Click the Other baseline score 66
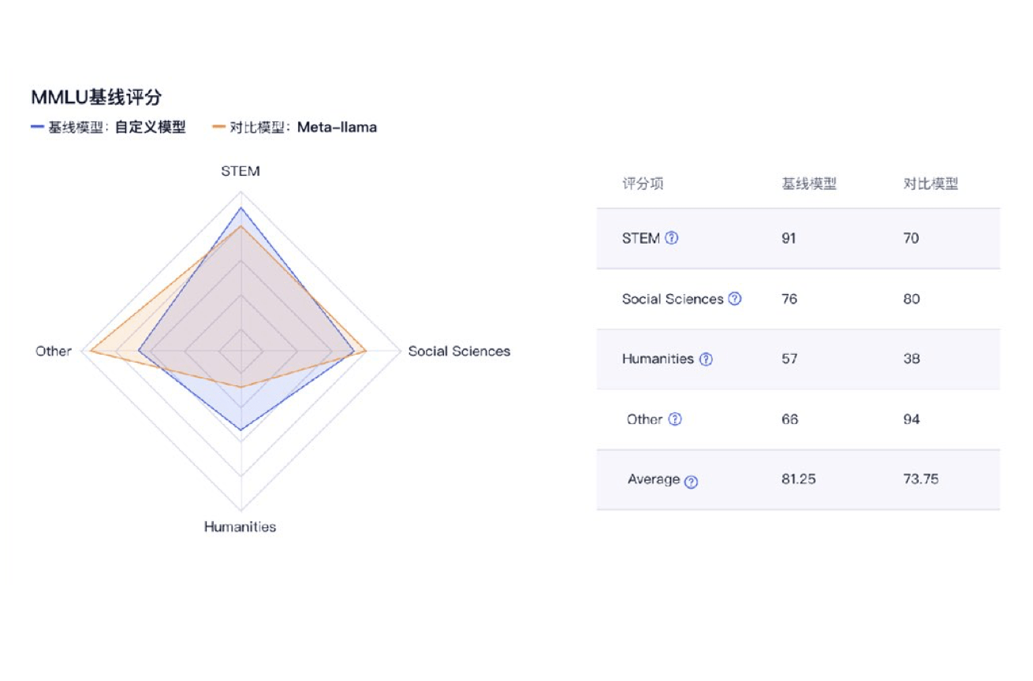 pos(790,419)
